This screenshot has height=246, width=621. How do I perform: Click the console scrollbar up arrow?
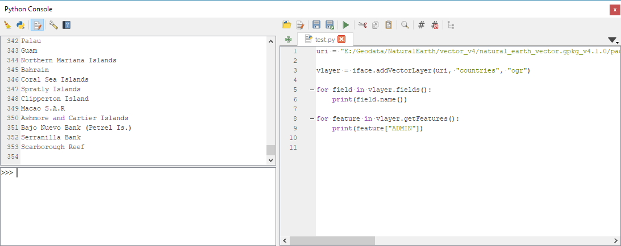pyautogui.click(x=271, y=41)
